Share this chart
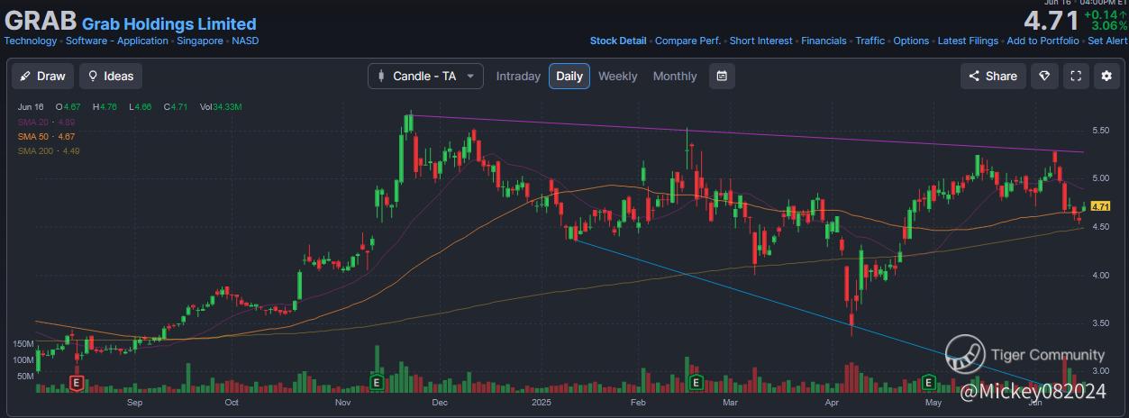 992,76
